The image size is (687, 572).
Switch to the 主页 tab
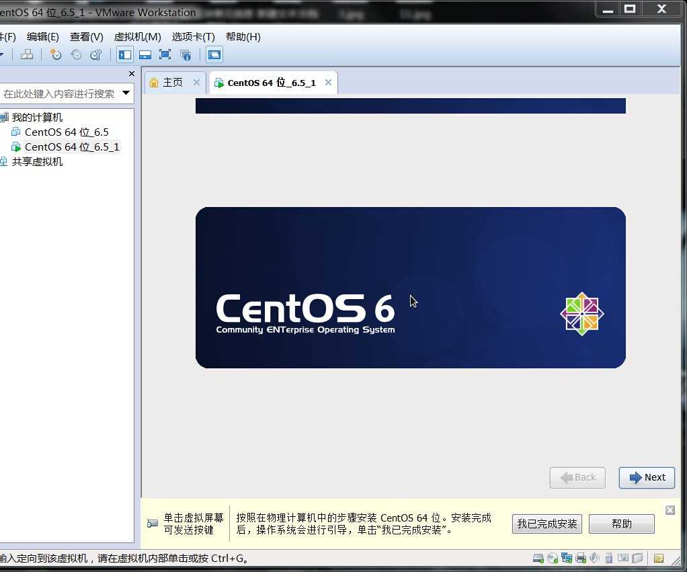[x=175, y=83]
